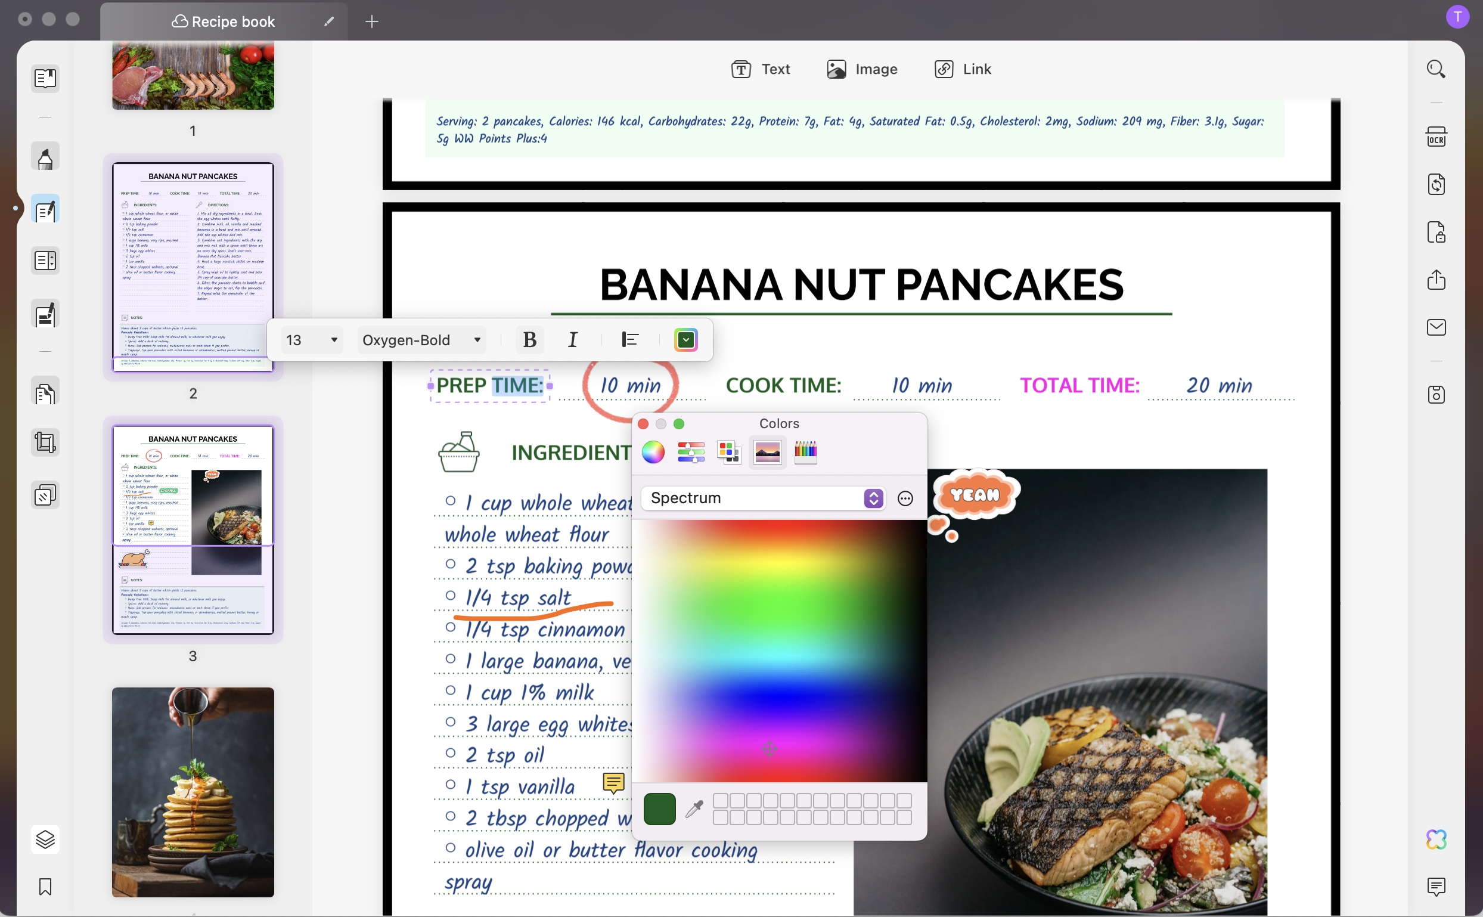The height and width of the screenshot is (917, 1483).
Task: Open the font size dropdown
Action: [x=311, y=340]
